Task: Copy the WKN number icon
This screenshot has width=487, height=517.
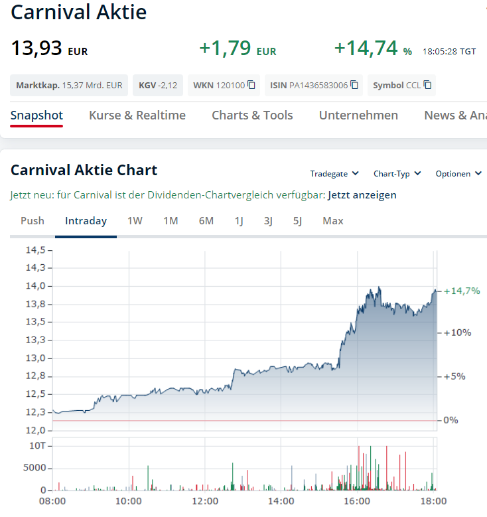Action: [x=251, y=85]
